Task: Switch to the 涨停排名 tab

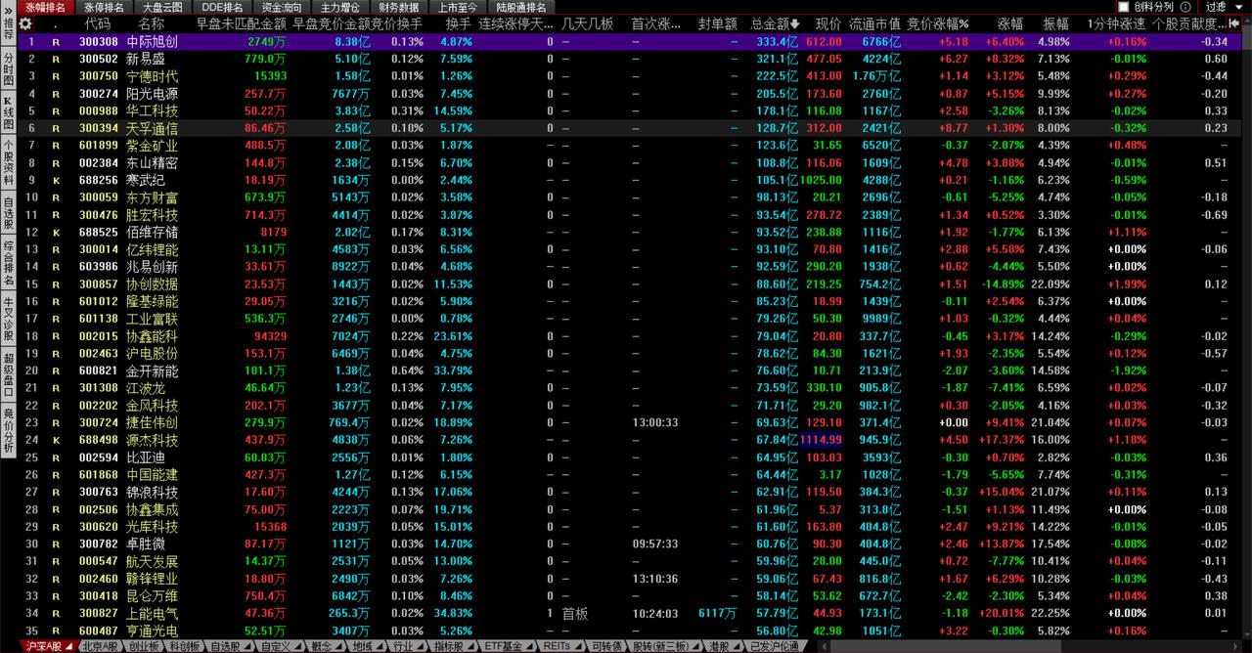Action: coord(104,7)
